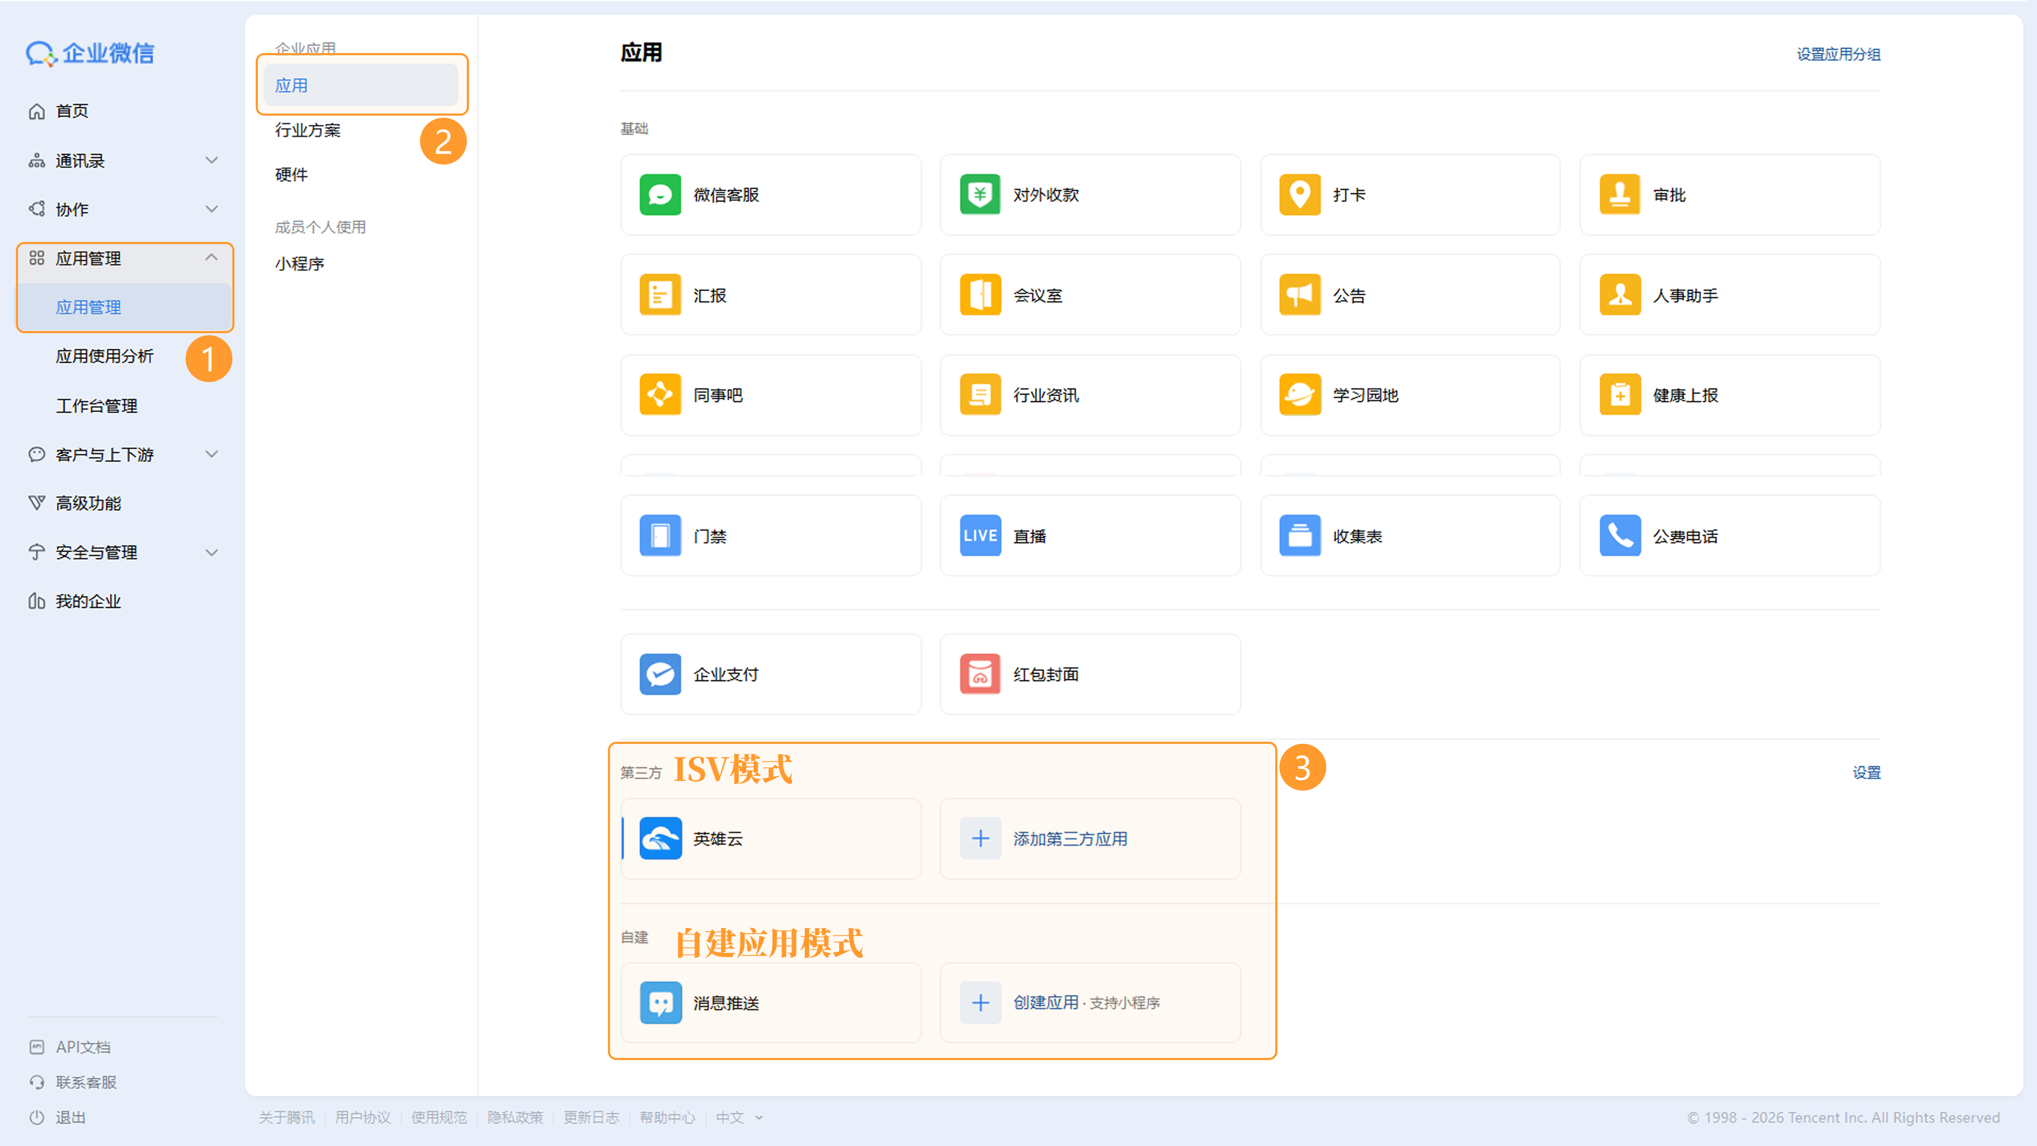Viewport: 2037px width, 1146px height.
Task: Open the 会议室 meeting room icon
Action: [980, 295]
